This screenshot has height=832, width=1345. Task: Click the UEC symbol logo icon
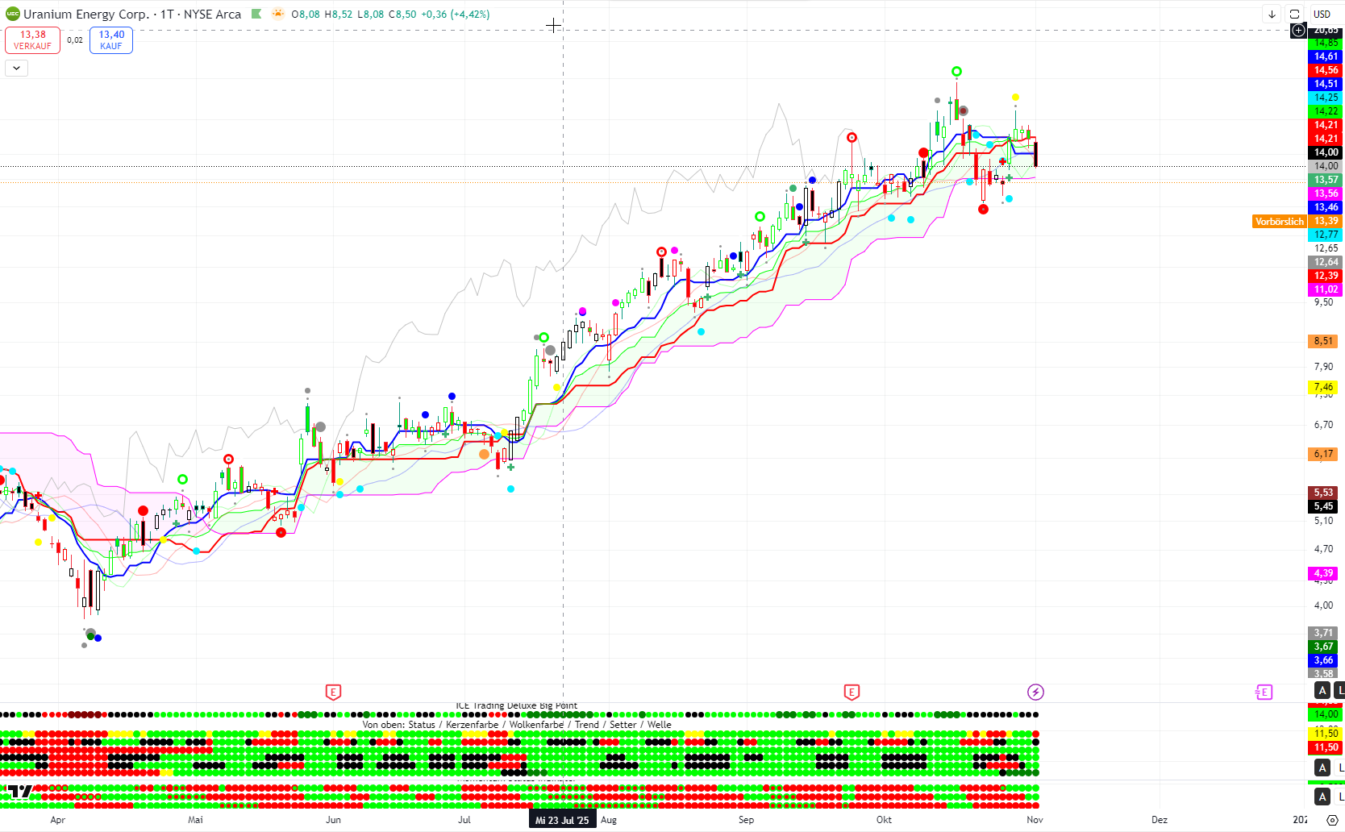tap(12, 14)
